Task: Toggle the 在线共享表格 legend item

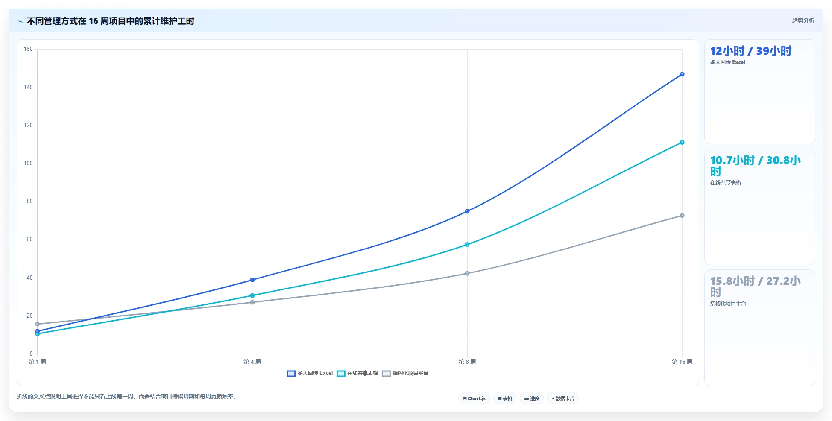Action: coord(357,373)
